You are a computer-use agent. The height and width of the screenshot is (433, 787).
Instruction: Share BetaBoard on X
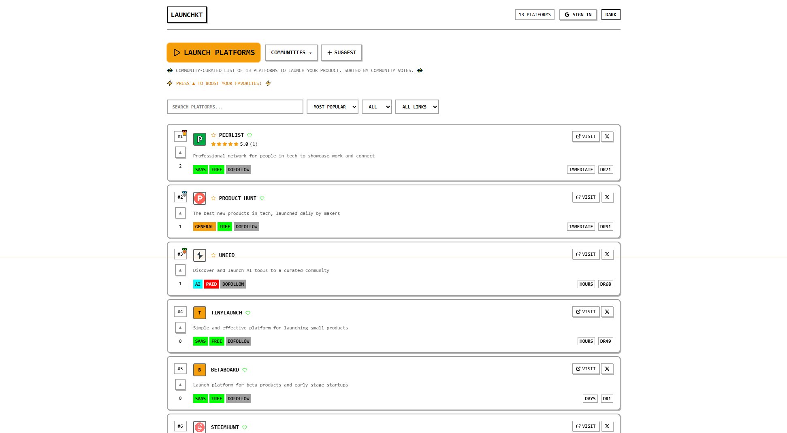tap(607, 369)
